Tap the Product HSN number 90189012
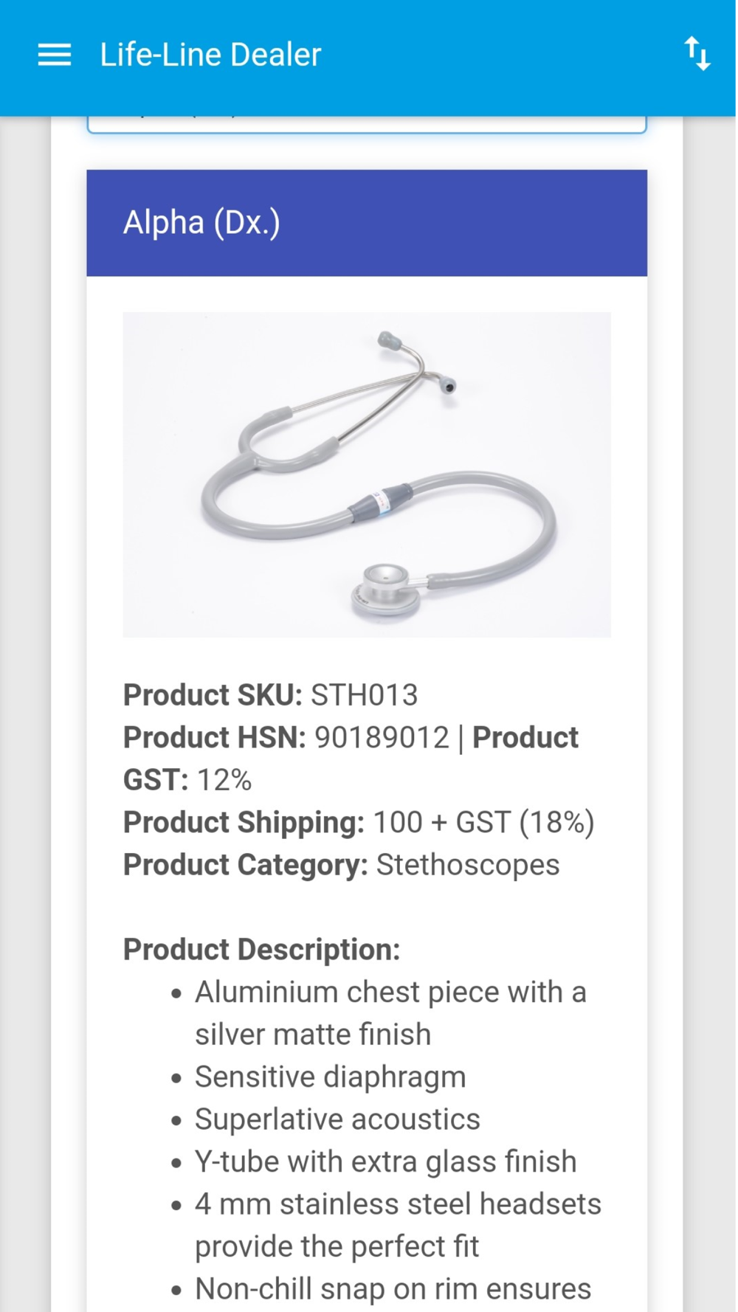The width and height of the screenshot is (738, 1312). tap(382, 738)
